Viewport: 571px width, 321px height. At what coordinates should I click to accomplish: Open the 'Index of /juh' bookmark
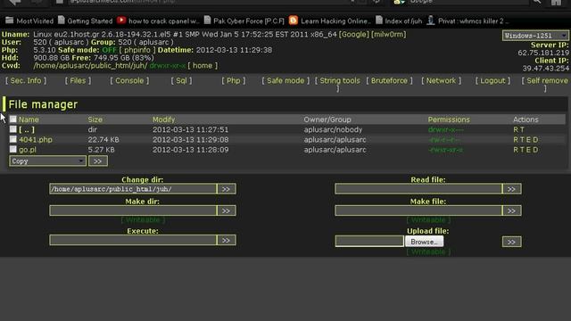point(399,21)
